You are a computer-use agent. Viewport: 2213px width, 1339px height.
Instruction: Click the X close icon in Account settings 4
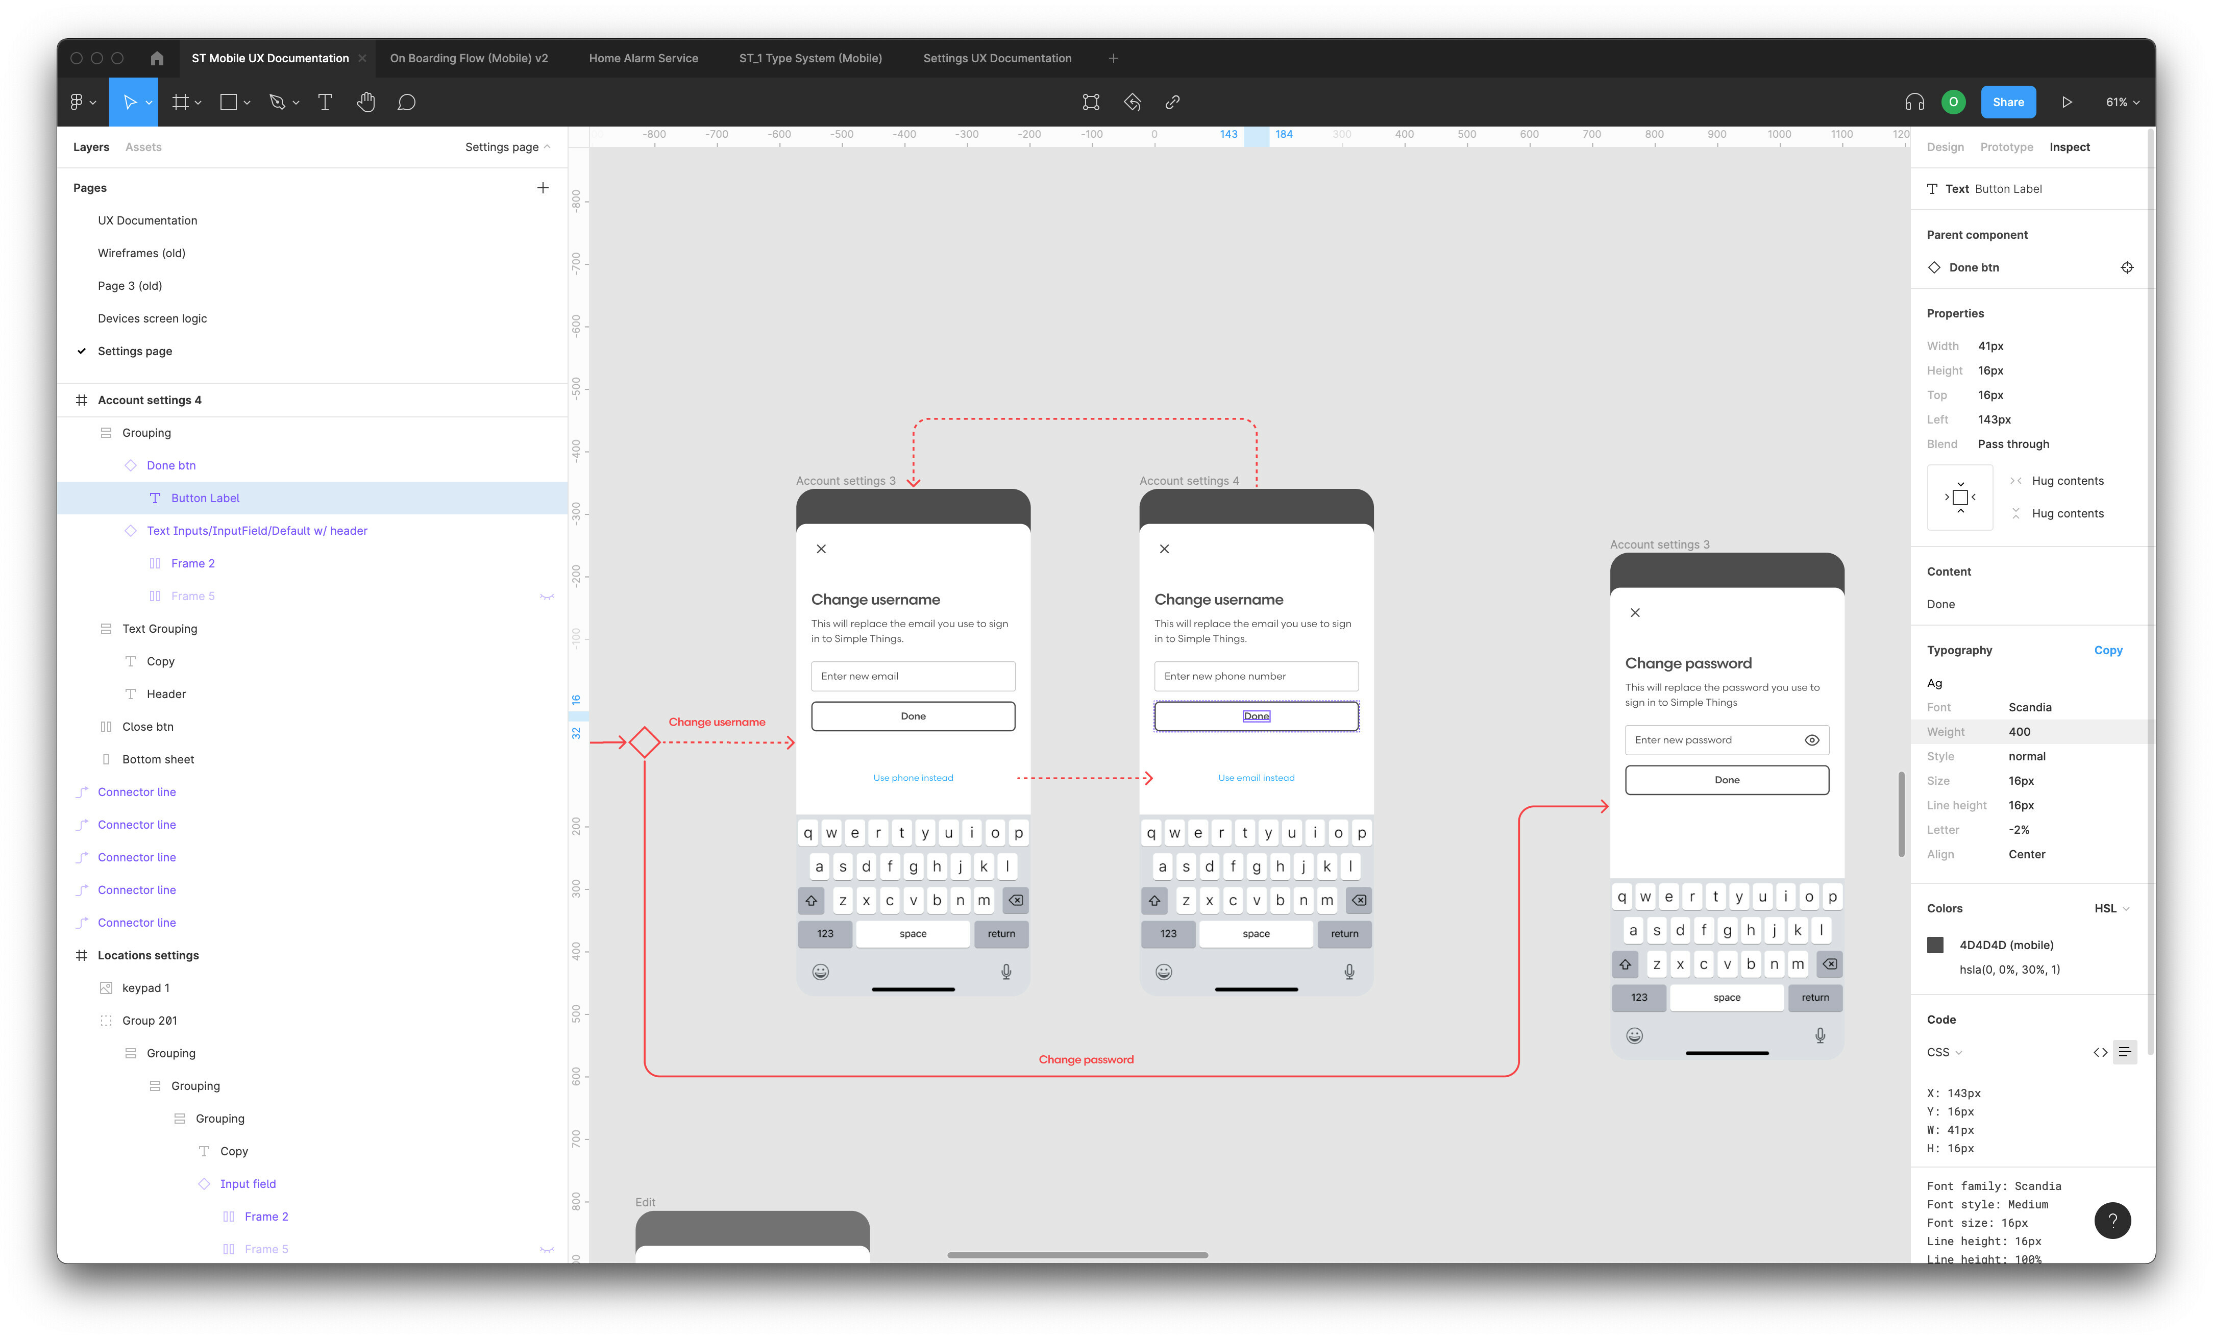[x=1164, y=549]
